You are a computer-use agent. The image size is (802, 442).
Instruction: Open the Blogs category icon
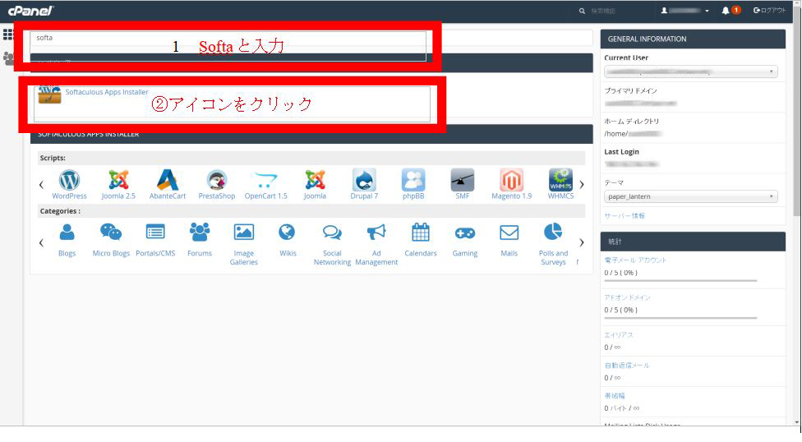click(67, 233)
